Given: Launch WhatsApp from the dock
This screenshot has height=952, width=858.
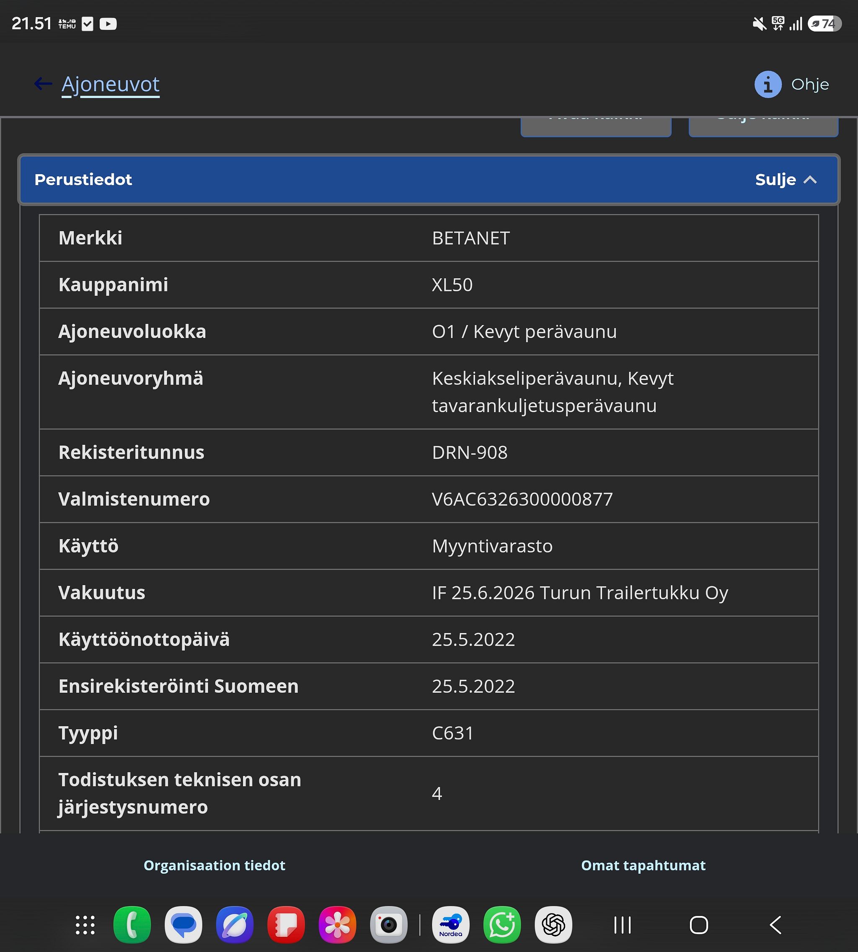Looking at the screenshot, I should [x=502, y=925].
